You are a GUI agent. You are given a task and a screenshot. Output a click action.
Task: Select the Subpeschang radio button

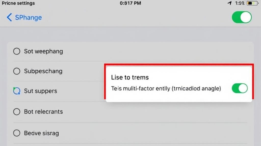point(17,71)
